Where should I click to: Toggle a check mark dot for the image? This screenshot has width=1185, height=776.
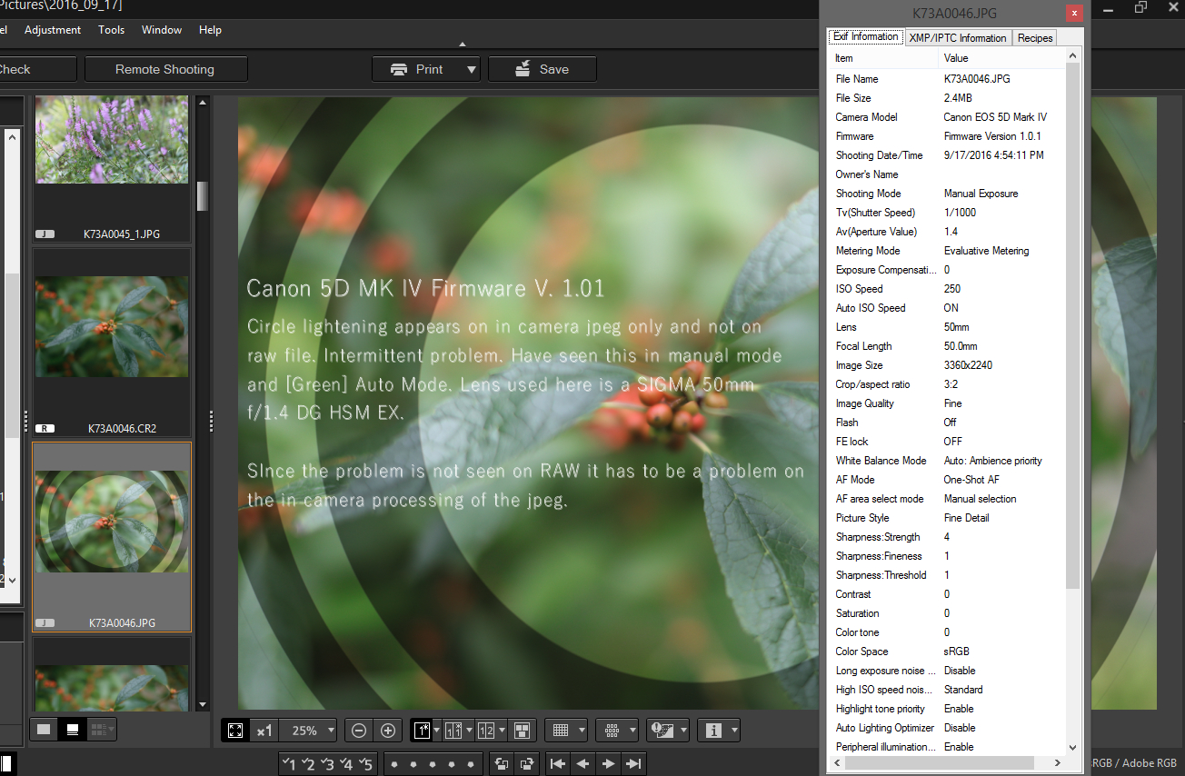pos(394,764)
